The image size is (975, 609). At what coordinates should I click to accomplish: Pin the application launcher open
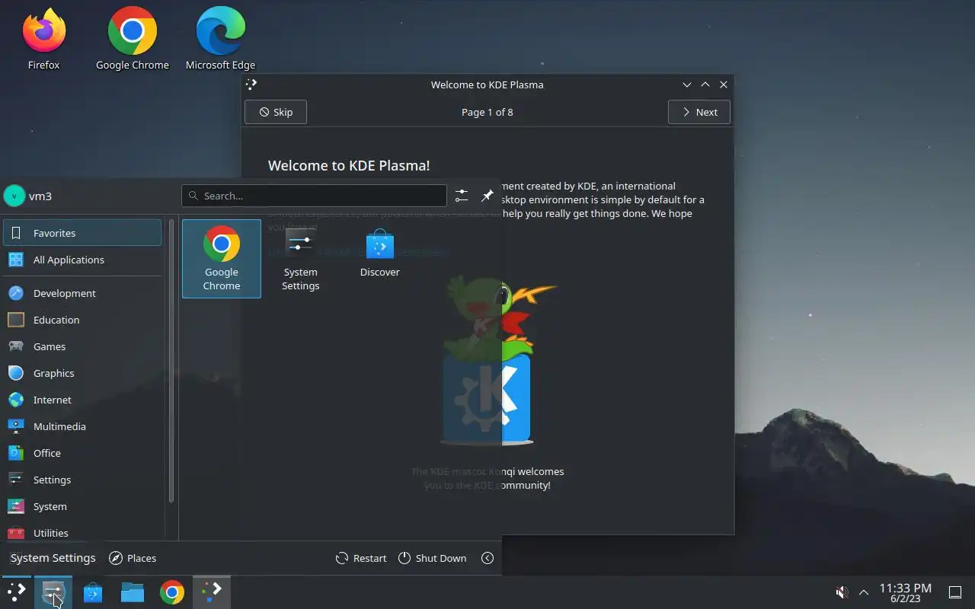[487, 196]
